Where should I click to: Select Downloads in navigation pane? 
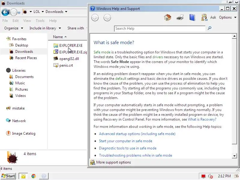coord(24,52)
